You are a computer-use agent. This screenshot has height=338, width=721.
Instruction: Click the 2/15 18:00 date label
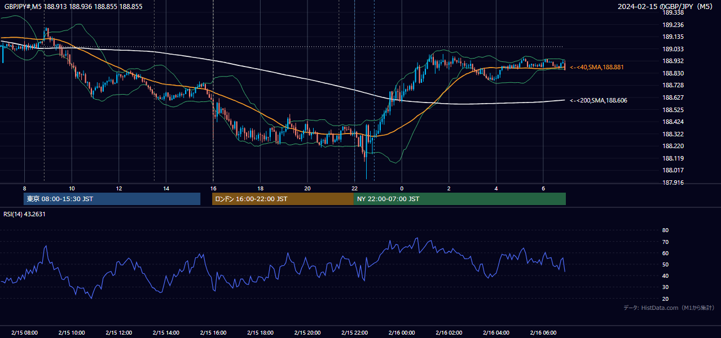260,332
